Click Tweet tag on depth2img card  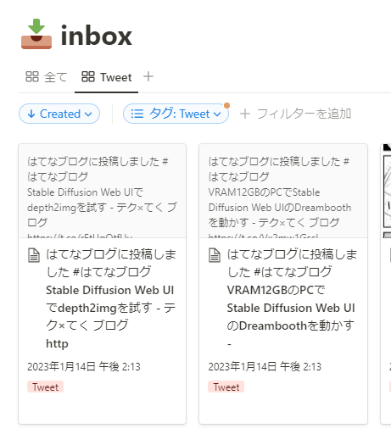(x=45, y=387)
